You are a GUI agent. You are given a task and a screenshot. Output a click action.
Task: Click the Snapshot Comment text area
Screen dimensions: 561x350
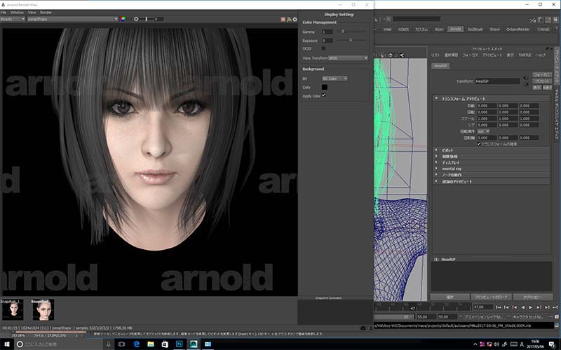(335, 312)
